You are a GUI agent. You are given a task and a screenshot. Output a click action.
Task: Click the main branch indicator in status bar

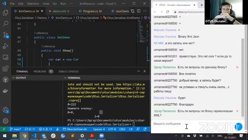[x=15, y=129]
